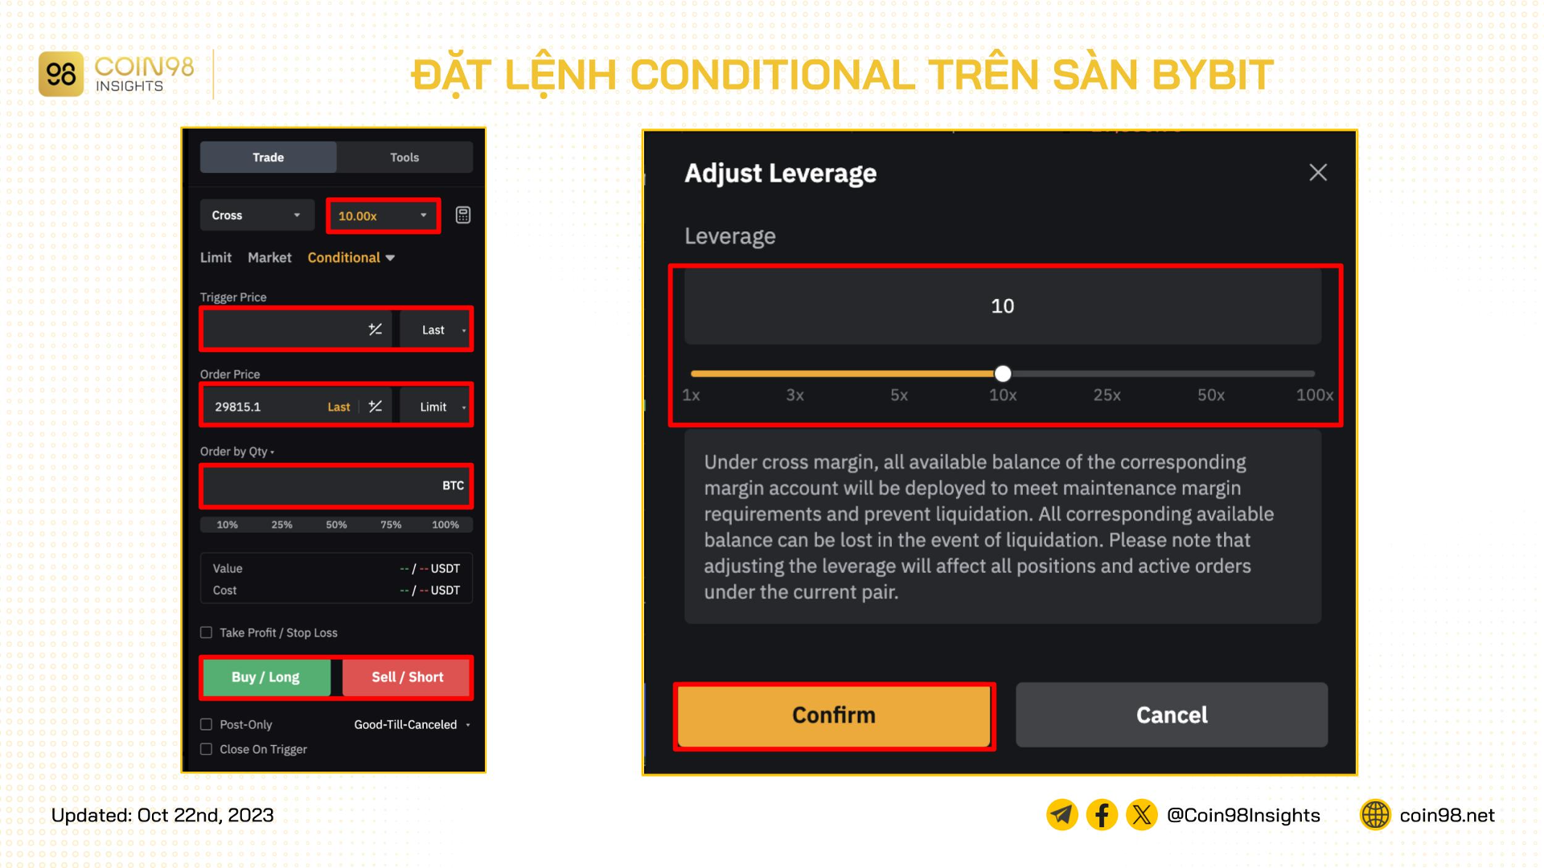Toggle the Post-Only checkbox
Screen dimensions: 1544x868
coord(206,722)
